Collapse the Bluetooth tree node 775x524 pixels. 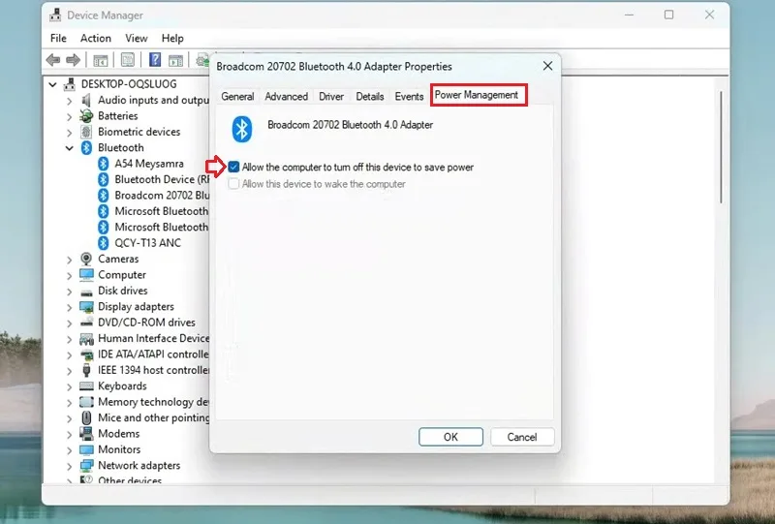point(69,148)
